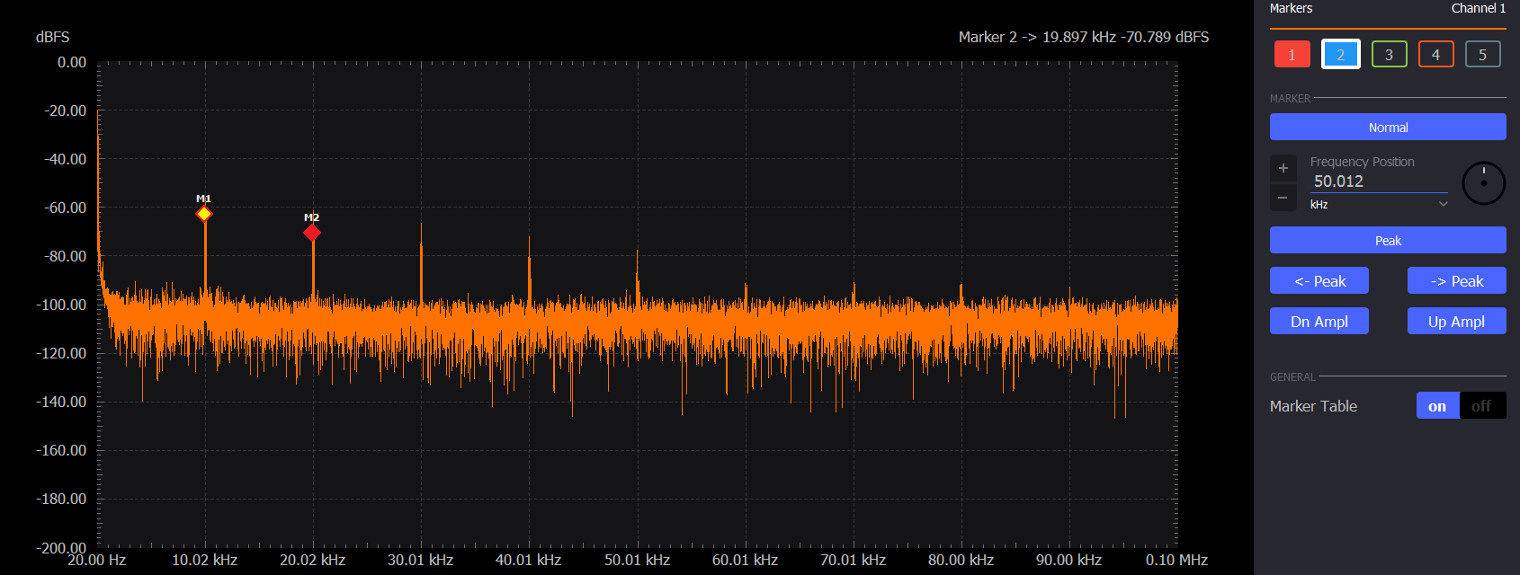
Task: Click the -60.00 y-axis label
Action: point(65,208)
